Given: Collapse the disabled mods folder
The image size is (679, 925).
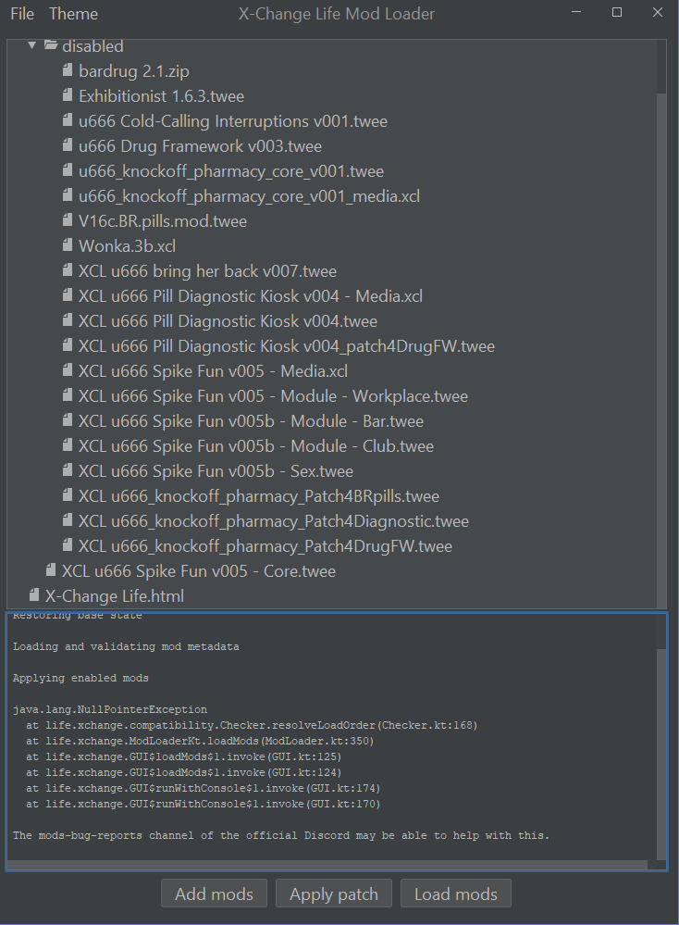Looking at the screenshot, I should [x=31, y=45].
